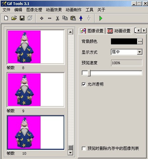
Task: Uncheck the 允许透明 checkbox
Action: (x=84, y=84)
